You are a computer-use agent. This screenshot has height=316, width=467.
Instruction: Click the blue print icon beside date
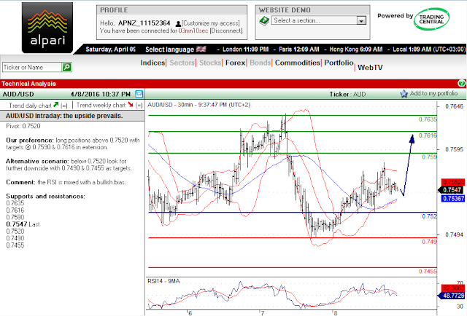[139, 94]
